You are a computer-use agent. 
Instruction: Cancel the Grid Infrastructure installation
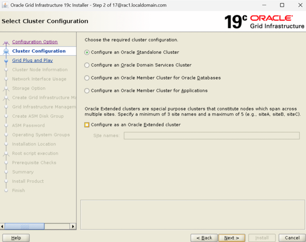pos(292,238)
